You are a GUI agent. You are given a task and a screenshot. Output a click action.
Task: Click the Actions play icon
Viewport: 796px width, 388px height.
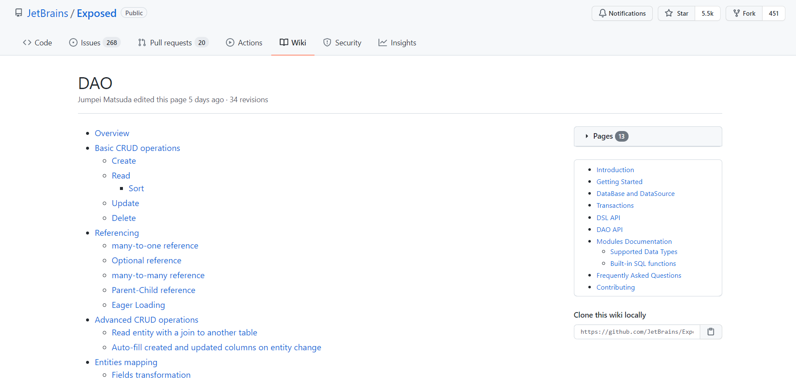[230, 42]
